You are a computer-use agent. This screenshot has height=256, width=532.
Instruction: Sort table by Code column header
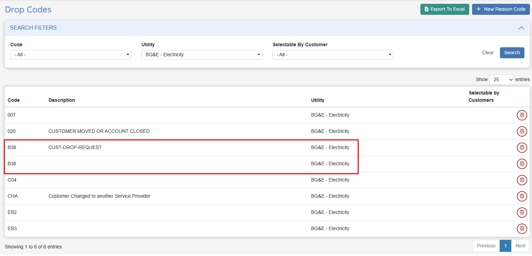(14, 100)
